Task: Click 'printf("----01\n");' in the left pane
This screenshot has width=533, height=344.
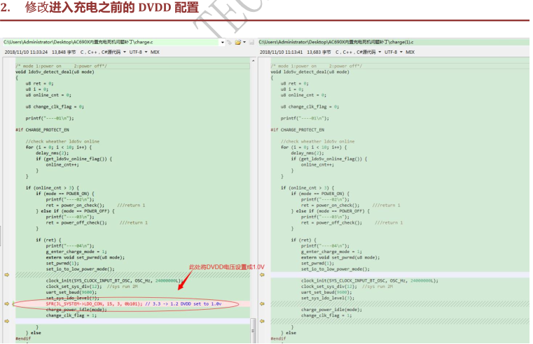Action: pos(50,118)
